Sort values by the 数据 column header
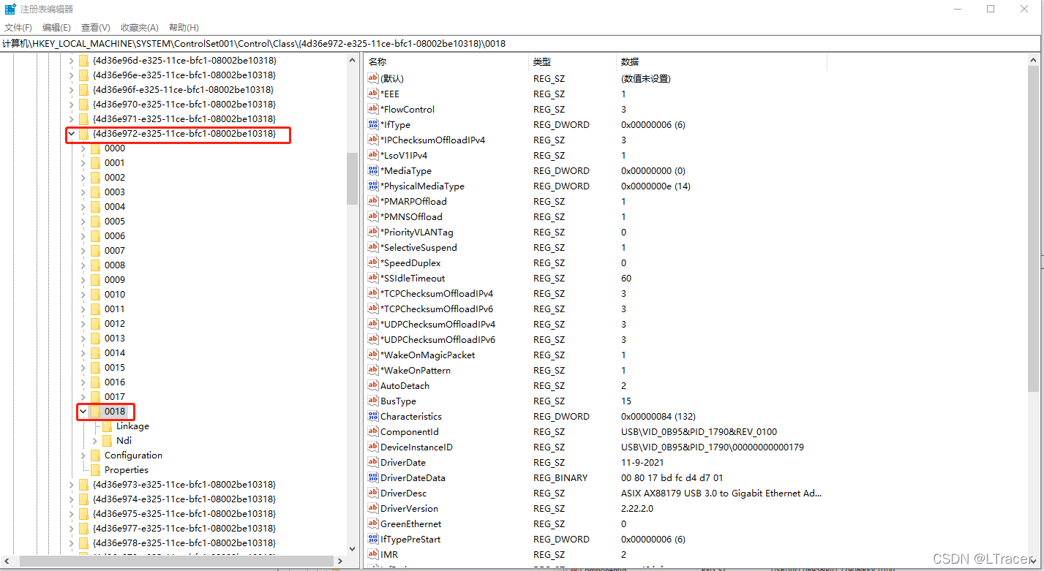The height and width of the screenshot is (571, 1044). coord(722,61)
